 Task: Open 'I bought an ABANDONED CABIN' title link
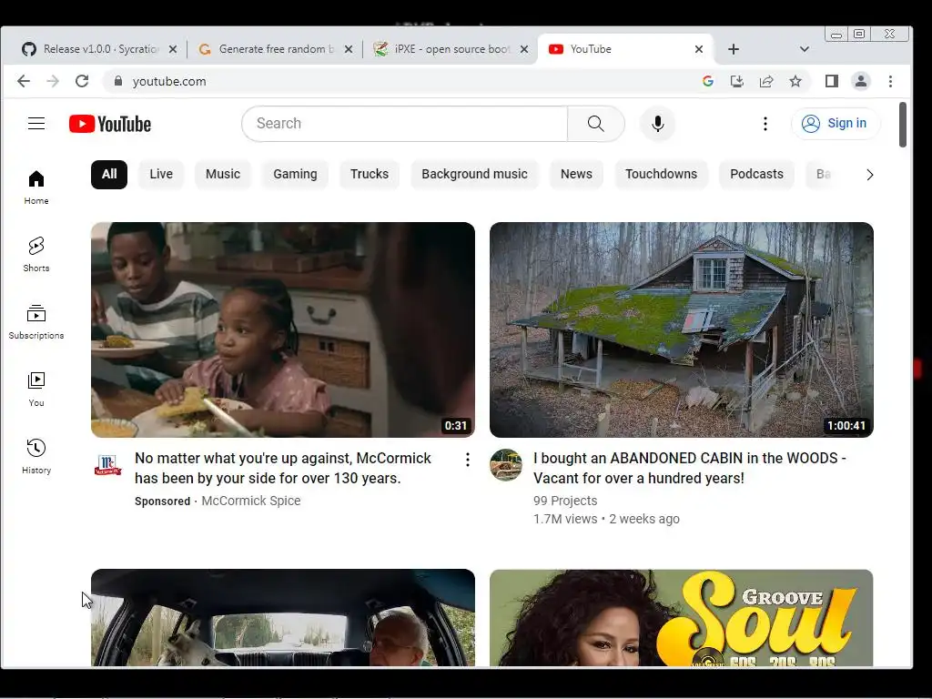pos(690,469)
